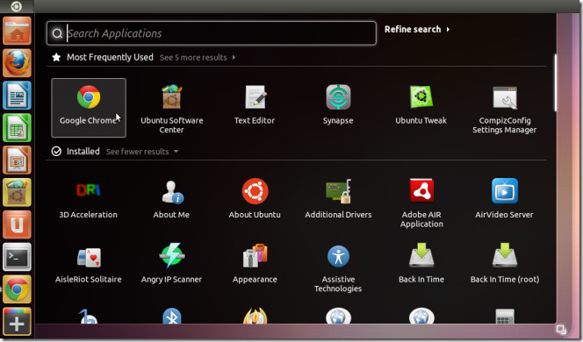Open CompizConfig Settings Manager

[x=504, y=109]
